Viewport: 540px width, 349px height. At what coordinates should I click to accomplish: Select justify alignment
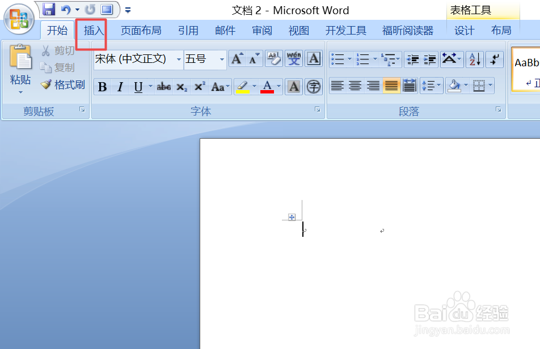point(391,86)
